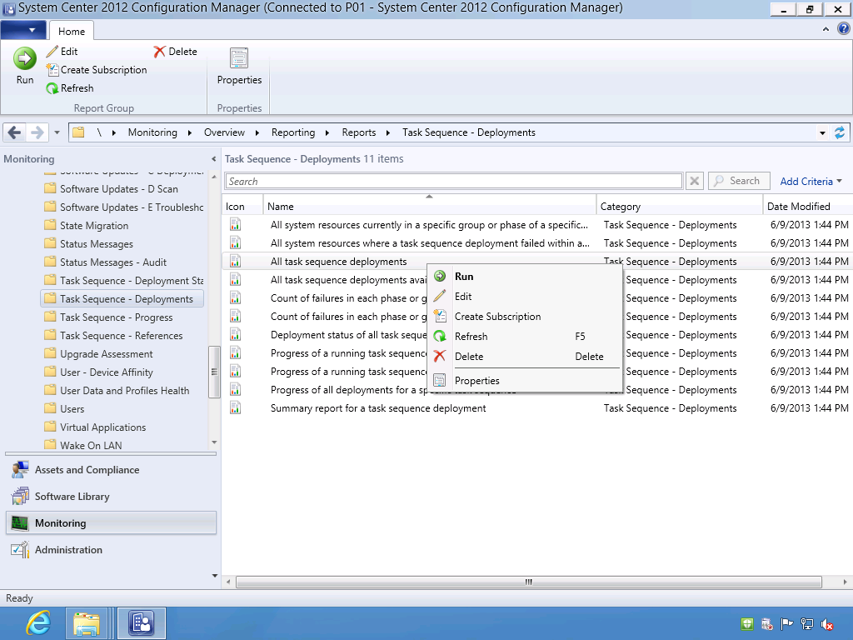The width and height of the screenshot is (853, 640).
Task: Expand workspace list overflow arrow
Action: (214, 576)
